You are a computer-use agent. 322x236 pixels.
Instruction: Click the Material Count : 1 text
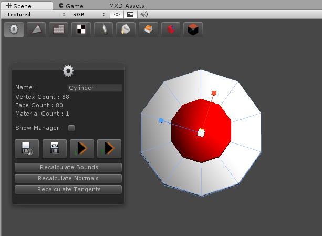coord(42,114)
